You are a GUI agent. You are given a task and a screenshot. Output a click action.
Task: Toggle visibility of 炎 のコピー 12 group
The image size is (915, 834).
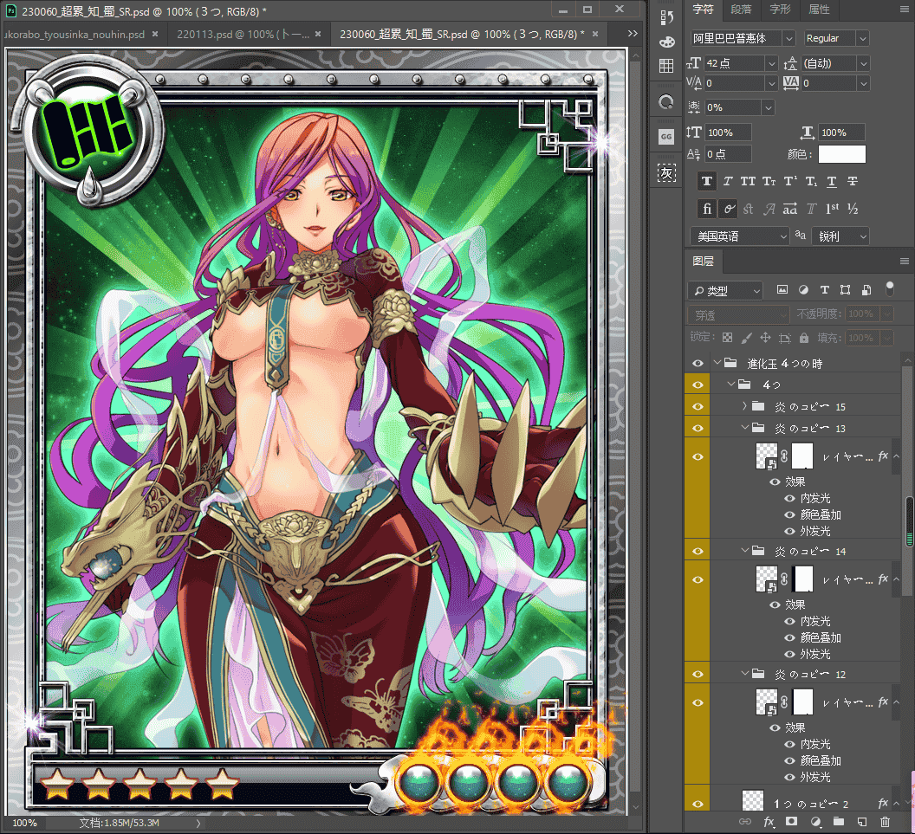(x=698, y=674)
